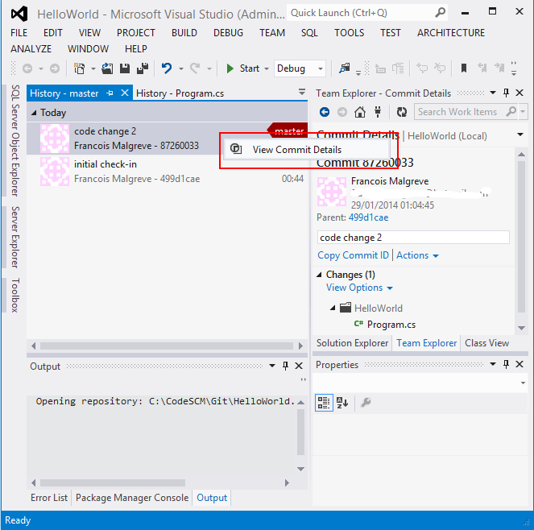Screen dimensions: 534x530
Task: Click the New Project toolbar icon
Action: coord(80,68)
